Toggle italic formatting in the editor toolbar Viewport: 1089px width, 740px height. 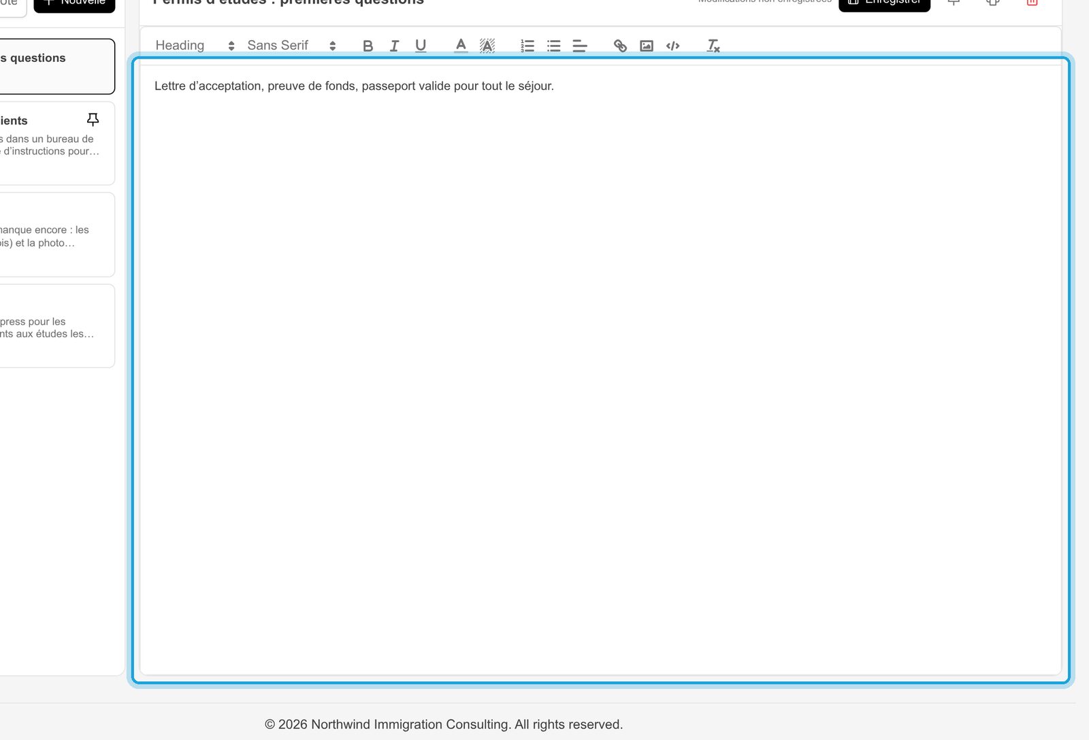click(x=394, y=46)
